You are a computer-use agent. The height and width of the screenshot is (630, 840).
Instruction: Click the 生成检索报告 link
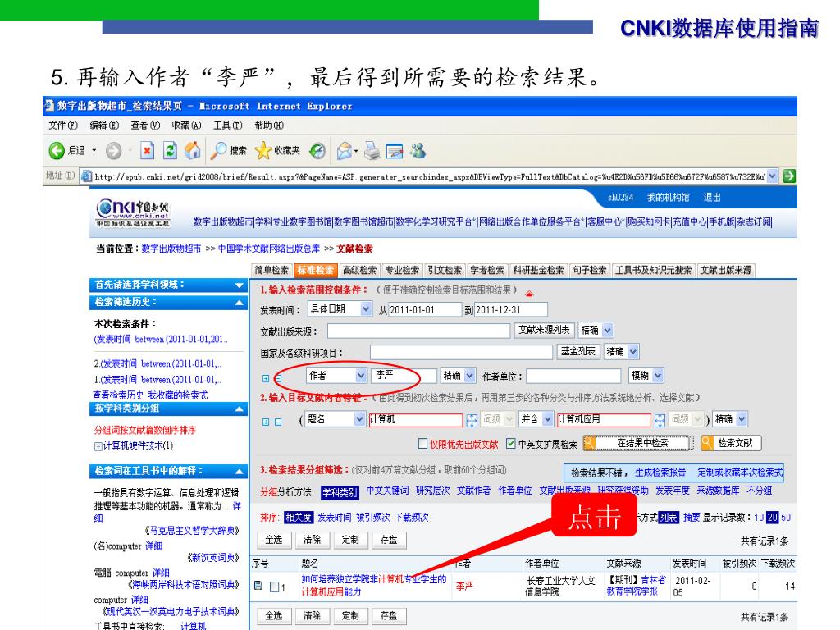(x=660, y=472)
